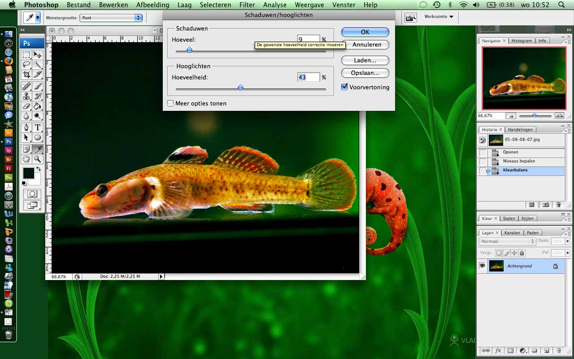Select the Rectangular Marquee tool
Image resolution: width=574 pixels, height=359 pixels.
point(26,55)
